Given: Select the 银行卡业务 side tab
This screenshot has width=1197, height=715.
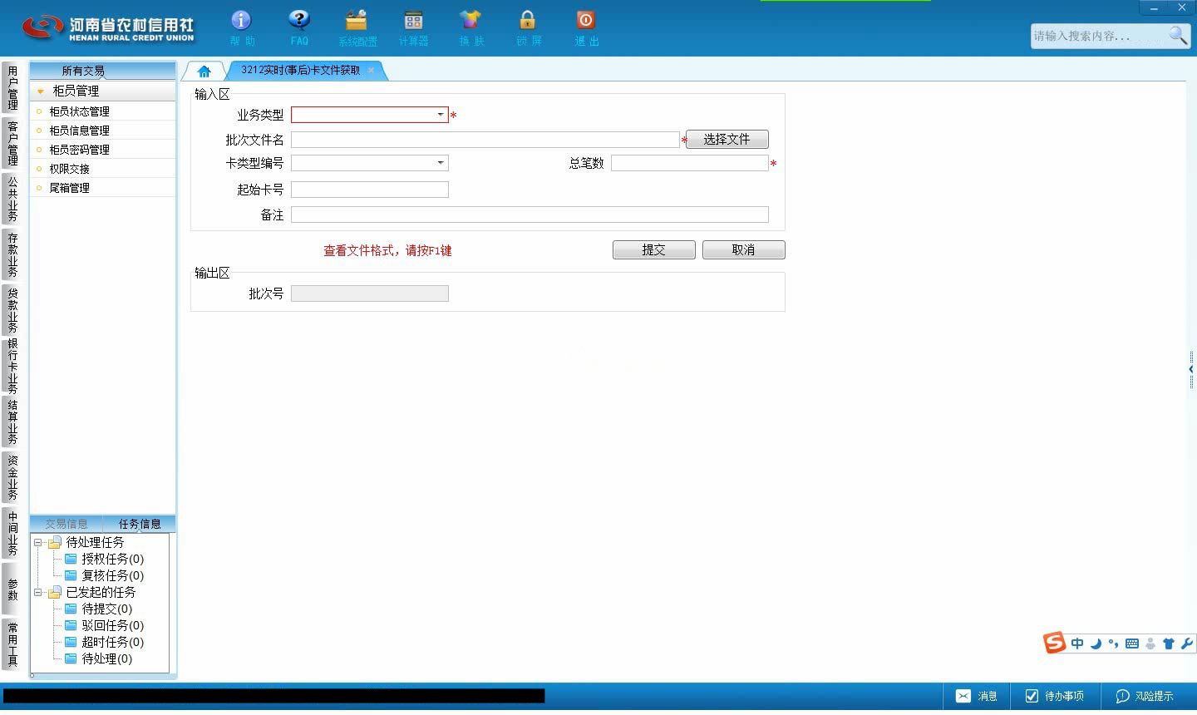Looking at the screenshot, I should coord(12,365).
